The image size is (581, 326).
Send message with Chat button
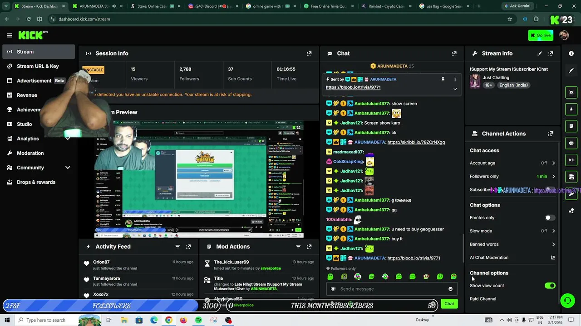point(449,304)
